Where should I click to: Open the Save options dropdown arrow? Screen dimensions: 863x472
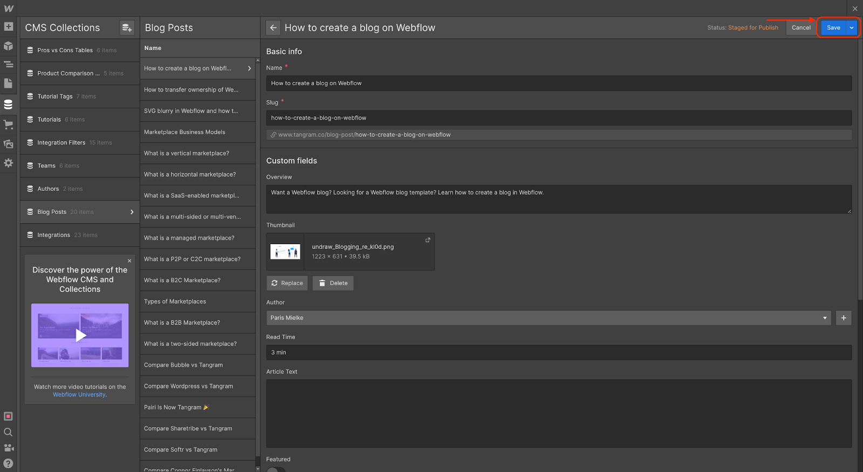(x=852, y=27)
